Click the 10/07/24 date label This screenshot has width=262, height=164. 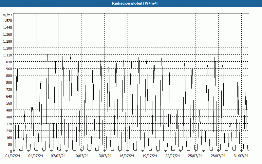click(81, 156)
